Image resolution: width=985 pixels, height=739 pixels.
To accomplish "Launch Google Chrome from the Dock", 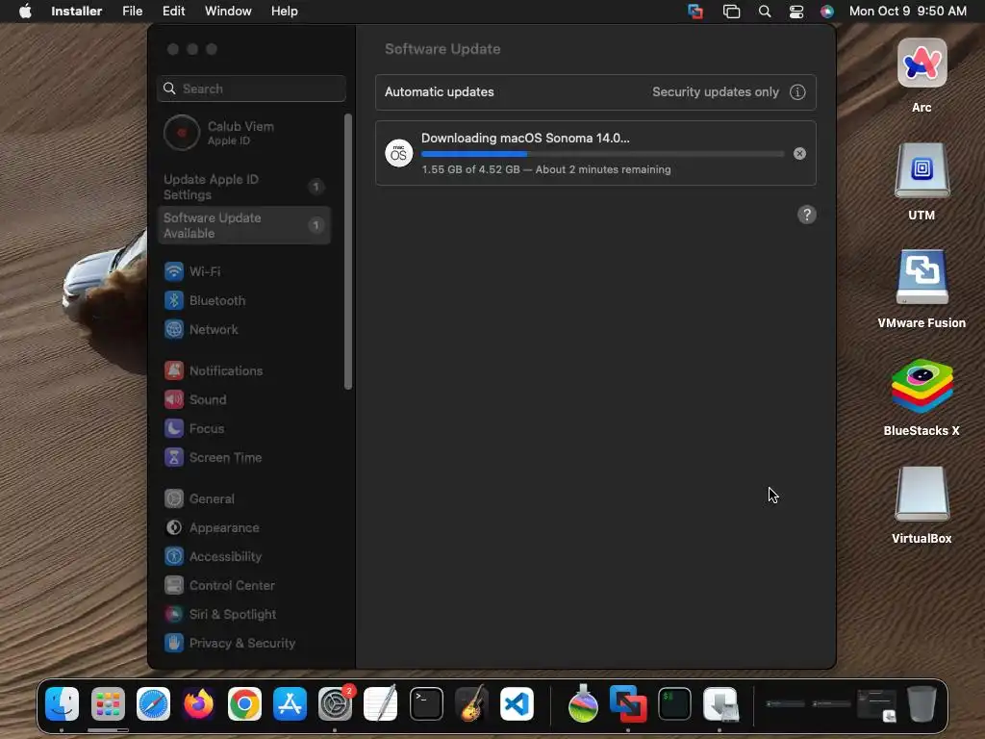I will pos(244,703).
